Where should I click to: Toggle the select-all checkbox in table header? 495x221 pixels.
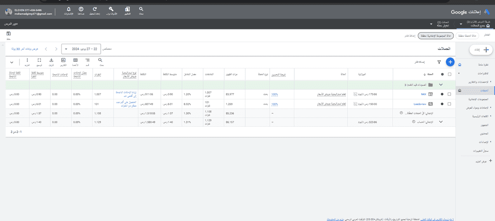[449, 74]
